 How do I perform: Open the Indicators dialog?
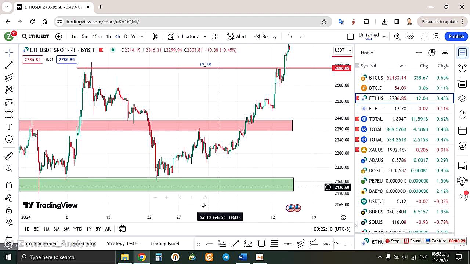point(183,36)
